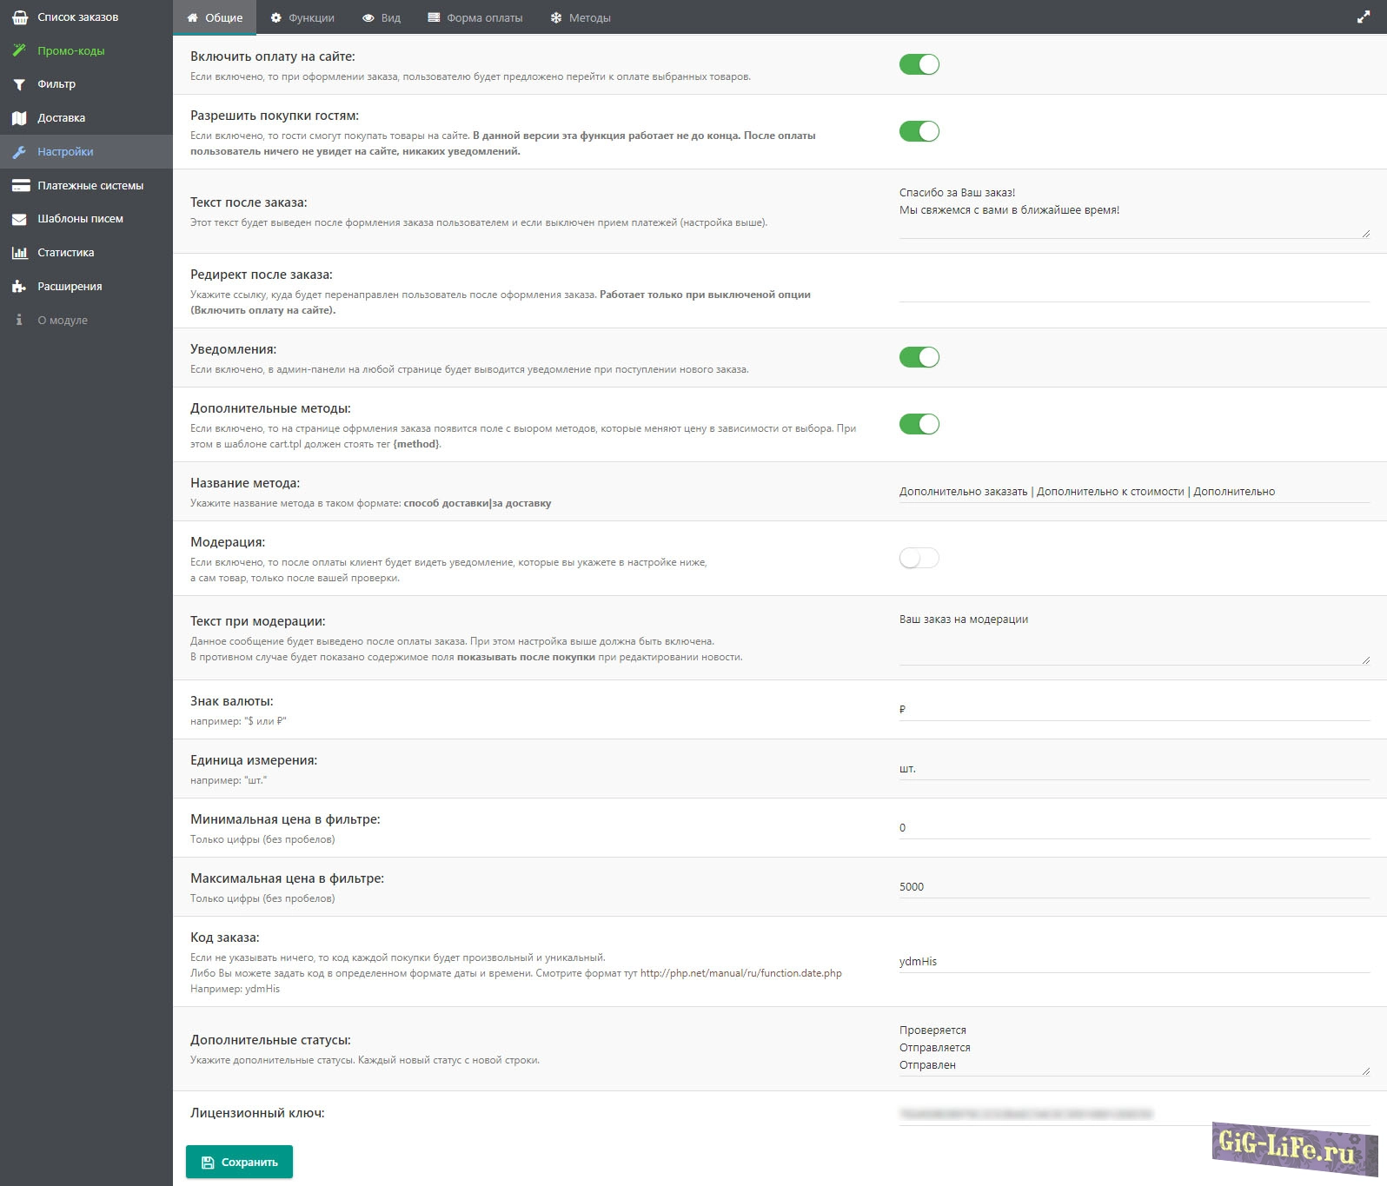
Task: Click the envelope icon for email templates
Action: coord(19,219)
